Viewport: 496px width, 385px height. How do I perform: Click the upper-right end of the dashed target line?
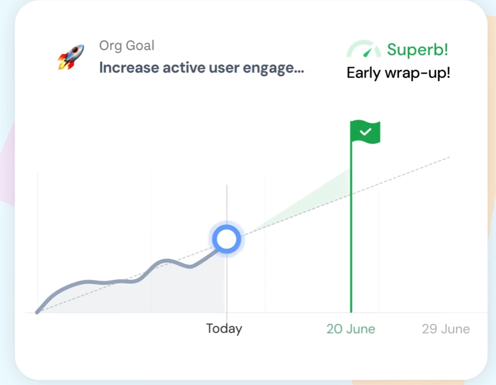[448, 157]
